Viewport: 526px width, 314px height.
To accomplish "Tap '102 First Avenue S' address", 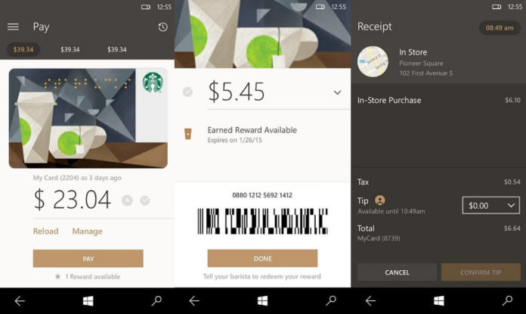I will tap(426, 73).
